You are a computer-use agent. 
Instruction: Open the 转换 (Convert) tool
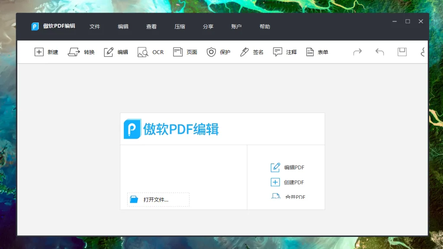(74, 52)
